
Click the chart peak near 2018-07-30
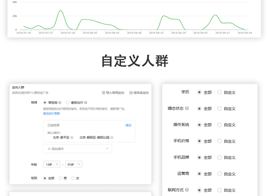coord(60,11)
